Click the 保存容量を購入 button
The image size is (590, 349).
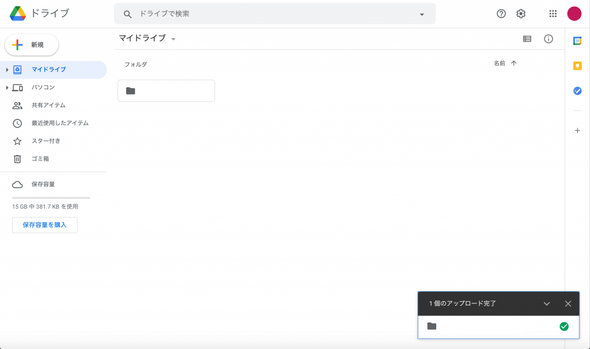(45, 225)
